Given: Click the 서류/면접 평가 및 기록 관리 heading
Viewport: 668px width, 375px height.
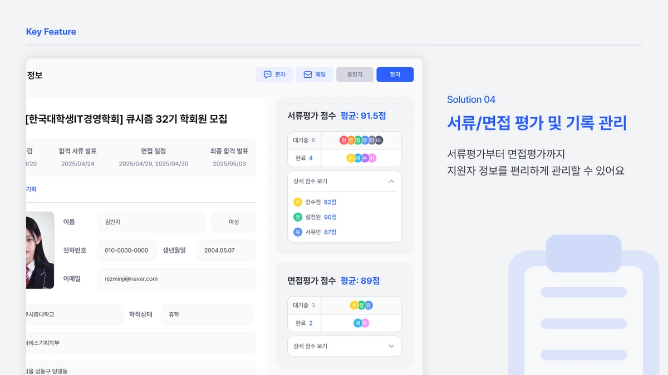Looking at the screenshot, I should (x=537, y=123).
